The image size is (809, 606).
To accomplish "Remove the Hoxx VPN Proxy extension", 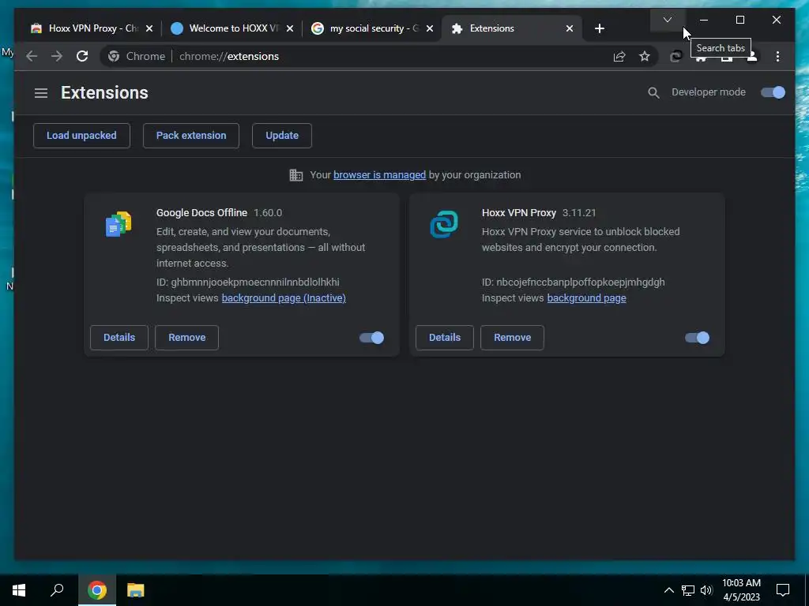I will tap(512, 338).
